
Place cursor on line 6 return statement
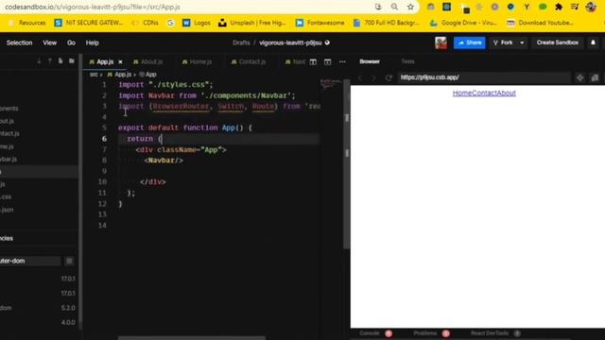point(140,139)
